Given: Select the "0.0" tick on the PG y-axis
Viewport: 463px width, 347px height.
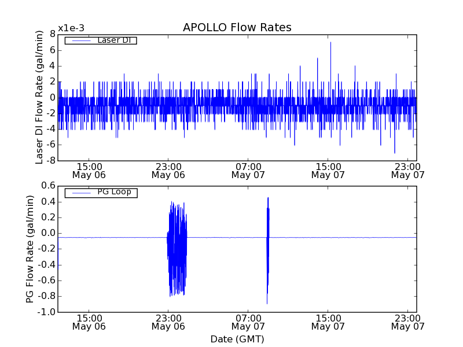Looking at the screenshot, I should pyautogui.click(x=47, y=233).
